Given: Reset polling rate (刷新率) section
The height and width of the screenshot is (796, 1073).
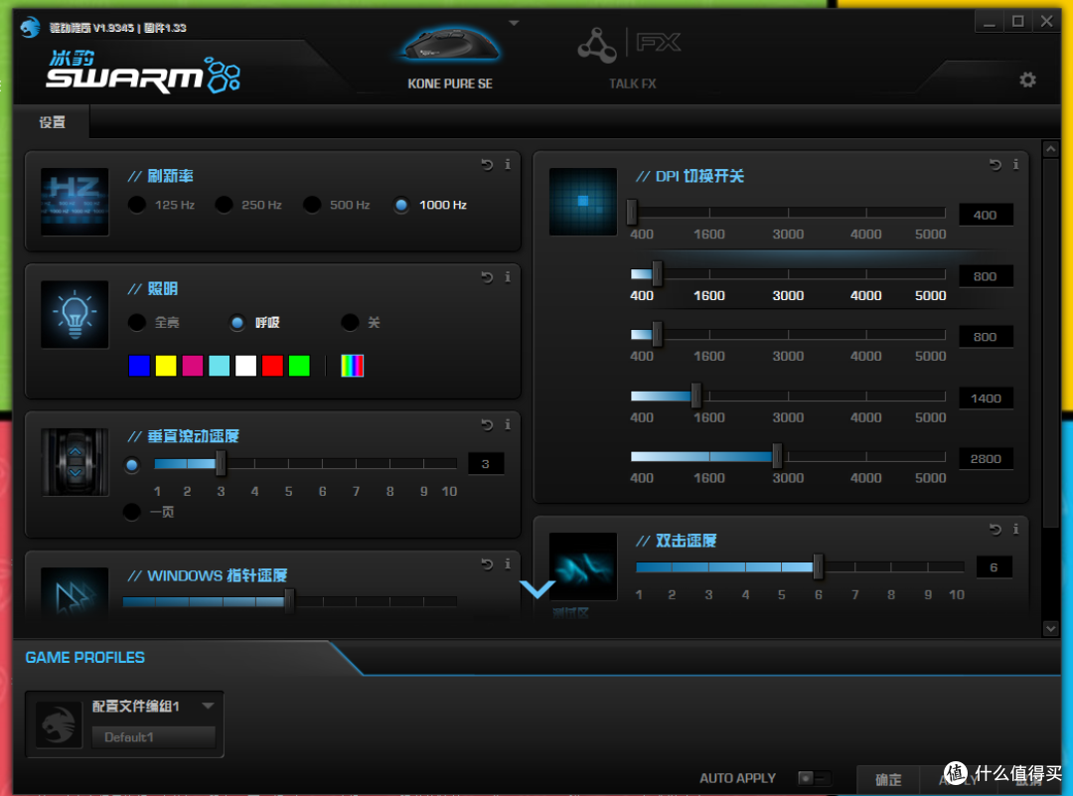Looking at the screenshot, I should 487,164.
